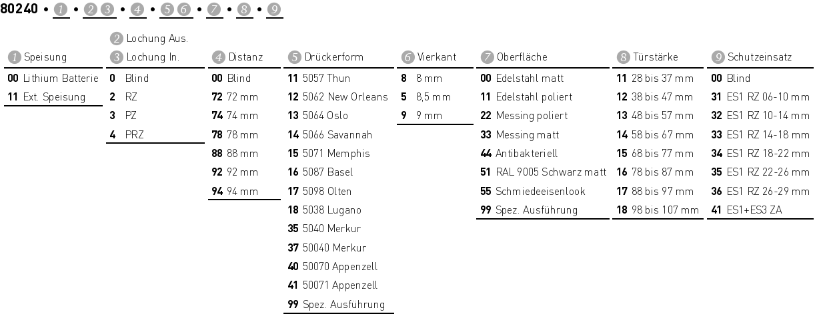Click the circled 5 icon beside Drückerform
Image resolution: width=817 pixels, height=314 pixels.
(x=294, y=57)
